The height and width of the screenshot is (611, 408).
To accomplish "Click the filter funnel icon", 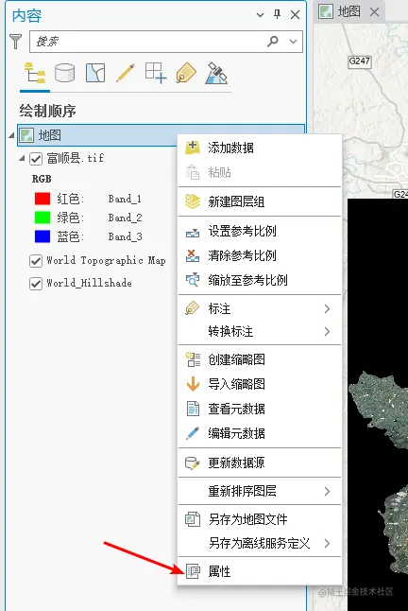I will pyautogui.click(x=15, y=42).
